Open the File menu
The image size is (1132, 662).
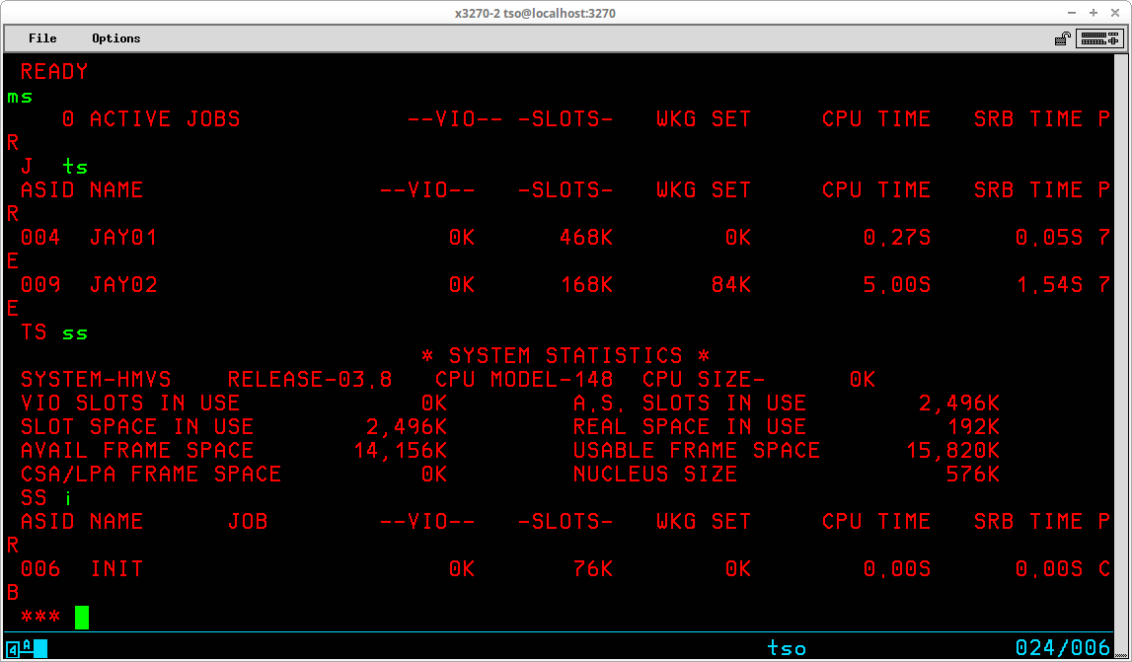coord(42,38)
